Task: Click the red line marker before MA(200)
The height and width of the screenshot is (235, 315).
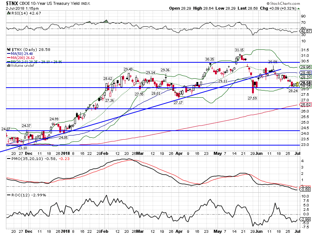Action: [x=9, y=58]
